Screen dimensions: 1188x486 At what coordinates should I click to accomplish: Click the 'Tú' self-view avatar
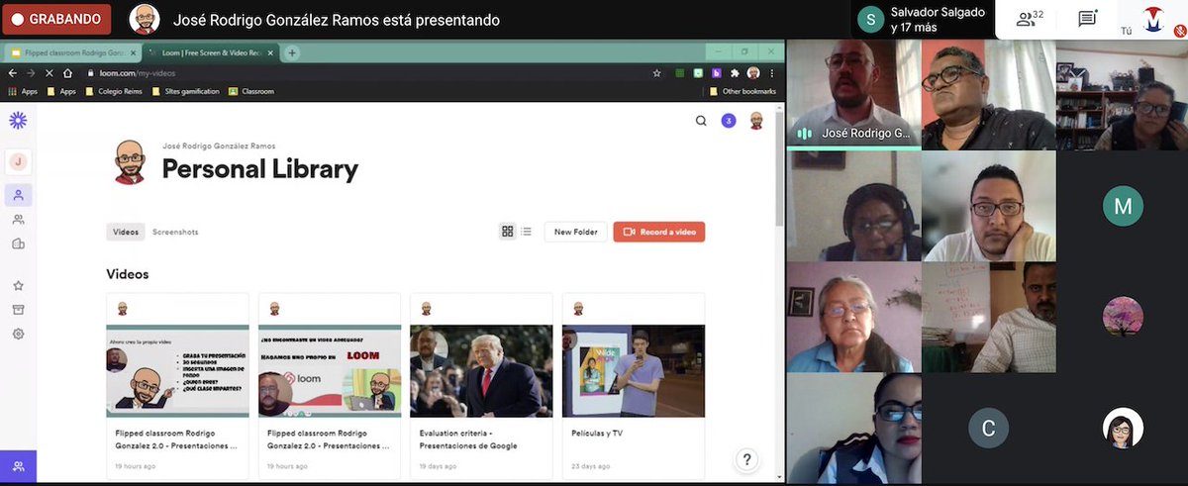pyautogui.click(x=1152, y=19)
